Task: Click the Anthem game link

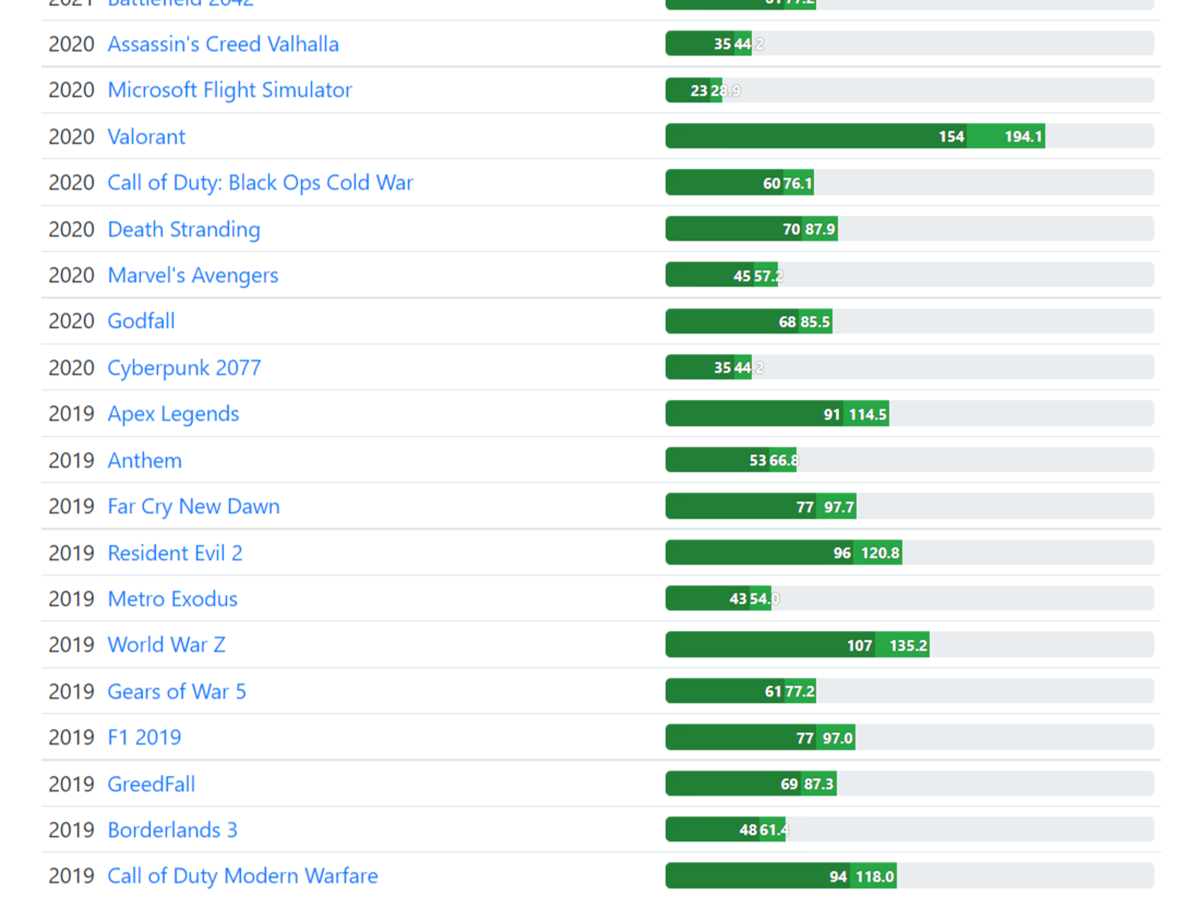Action: 144,460
